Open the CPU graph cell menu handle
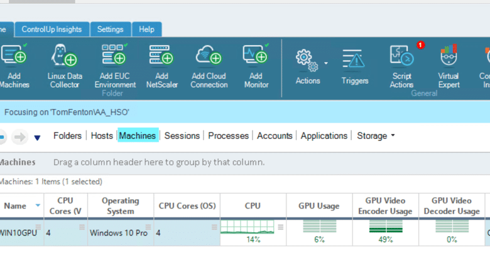The width and height of the screenshot is (490, 253). 281,227
